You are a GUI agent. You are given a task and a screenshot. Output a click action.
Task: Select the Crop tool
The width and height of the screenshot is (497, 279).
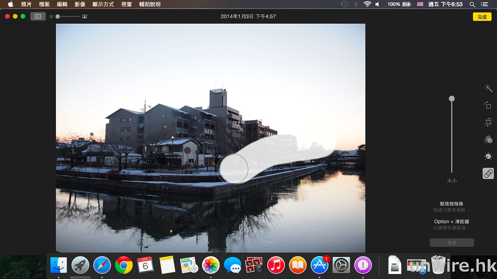[x=488, y=122]
